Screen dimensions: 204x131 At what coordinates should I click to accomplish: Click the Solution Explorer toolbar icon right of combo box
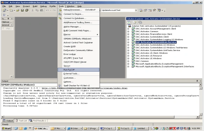tap(141, 10)
